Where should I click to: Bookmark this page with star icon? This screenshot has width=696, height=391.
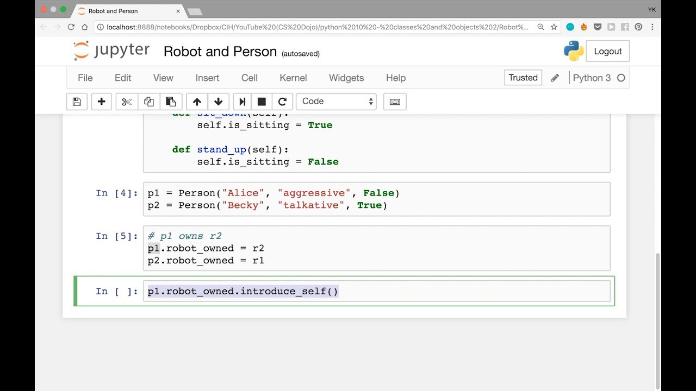(x=554, y=27)
